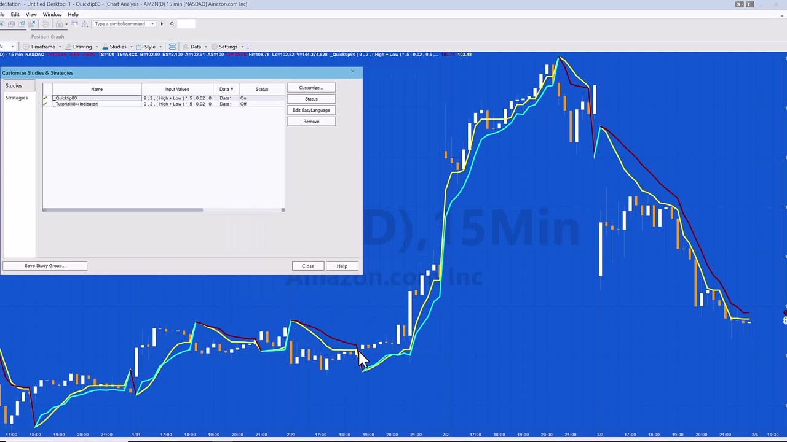The width and height of the screenshot is (787, 442).
Task: Click the Settings gear icon
Action: tap(215, 47)
